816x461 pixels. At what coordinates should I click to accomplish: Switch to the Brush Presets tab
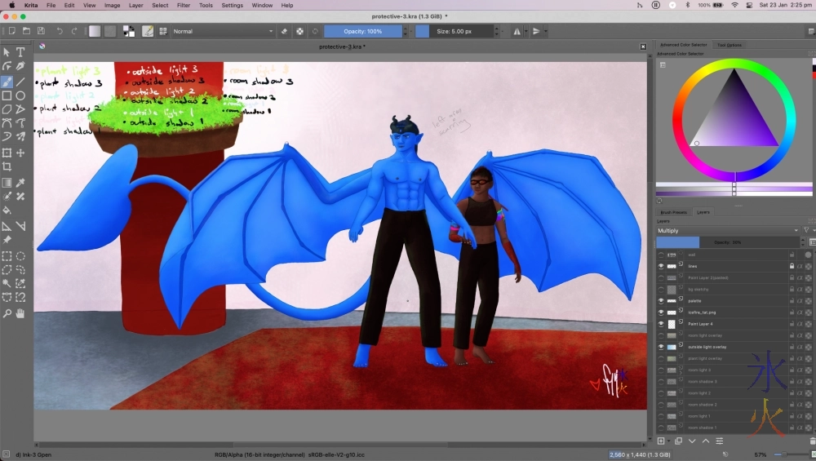tap(672, 212)
